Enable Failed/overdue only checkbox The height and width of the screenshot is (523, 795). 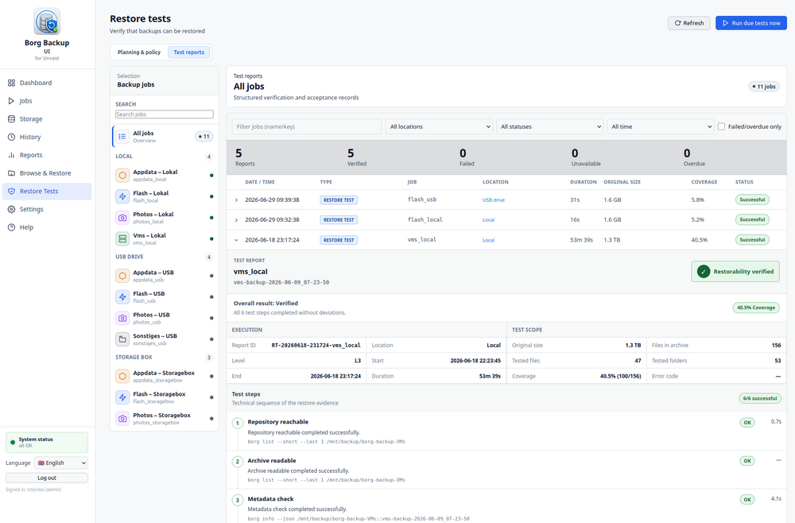tap(721, 126)
